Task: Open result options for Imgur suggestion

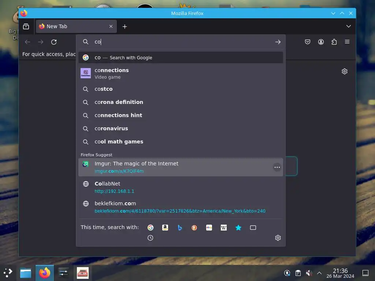Action: point(277,167)
